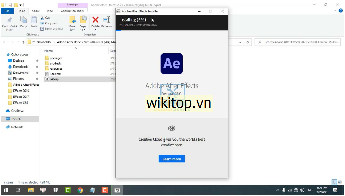The height and width of the screenshot is (196, 345).
Task: Open the Windows Start menu
Action: tap(6, 190)
